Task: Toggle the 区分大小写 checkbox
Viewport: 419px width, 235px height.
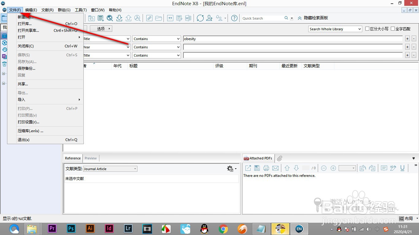Action: (367, 29)
